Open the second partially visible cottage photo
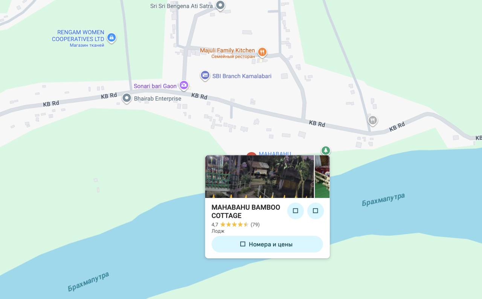 tap(322, 176)
